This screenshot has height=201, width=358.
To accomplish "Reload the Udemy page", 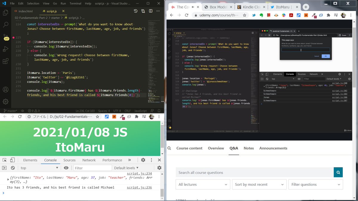I will click(187, 15).
